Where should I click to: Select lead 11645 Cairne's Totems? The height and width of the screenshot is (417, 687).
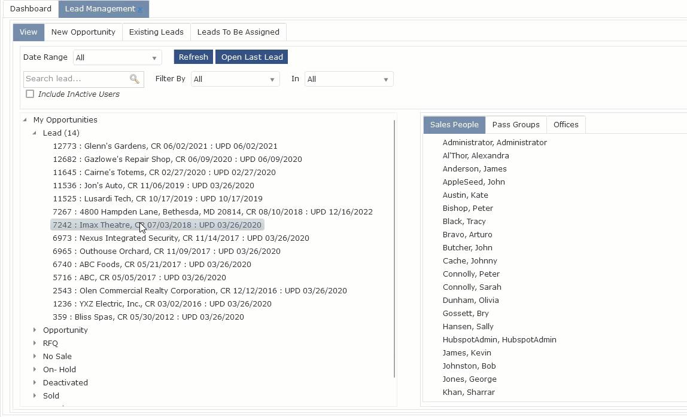[x=165, y=173]
